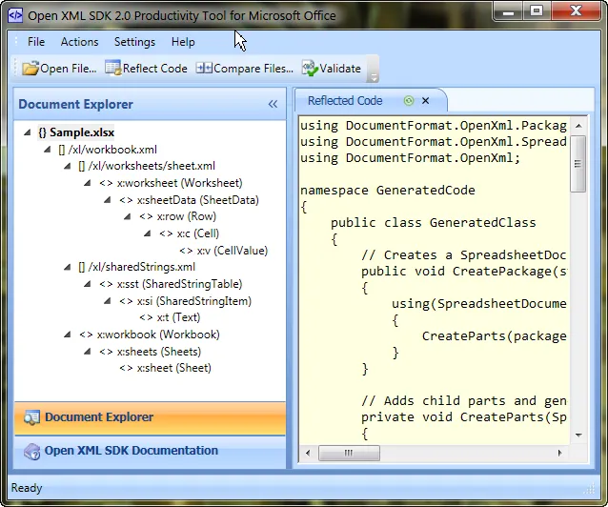Select the x:sheet (Sheet) tree node
Screen dimensions: 608x507
coord(173,368)
